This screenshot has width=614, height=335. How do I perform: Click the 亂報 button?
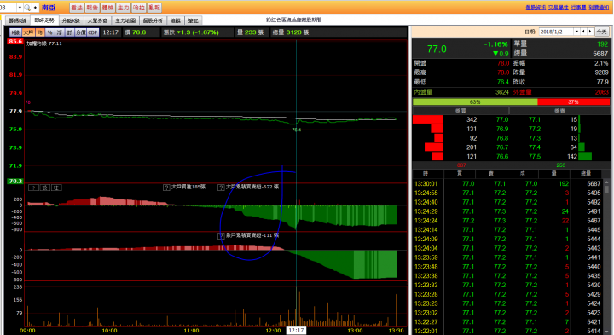click(x=154, y=8)
